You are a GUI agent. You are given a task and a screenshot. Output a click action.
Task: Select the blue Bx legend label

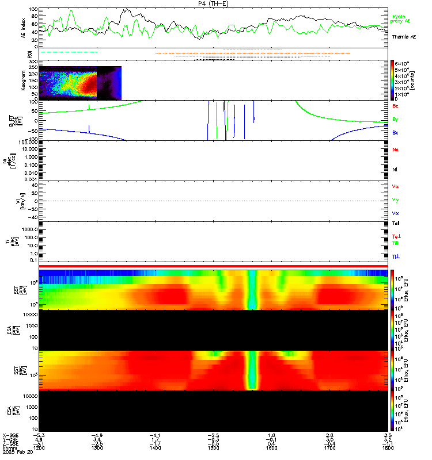[395, 133]
